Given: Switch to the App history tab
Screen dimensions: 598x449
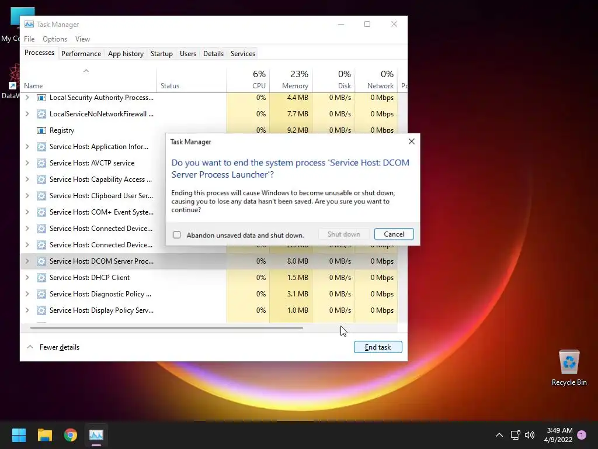Looking at the screenshot, I should point(126,54).
